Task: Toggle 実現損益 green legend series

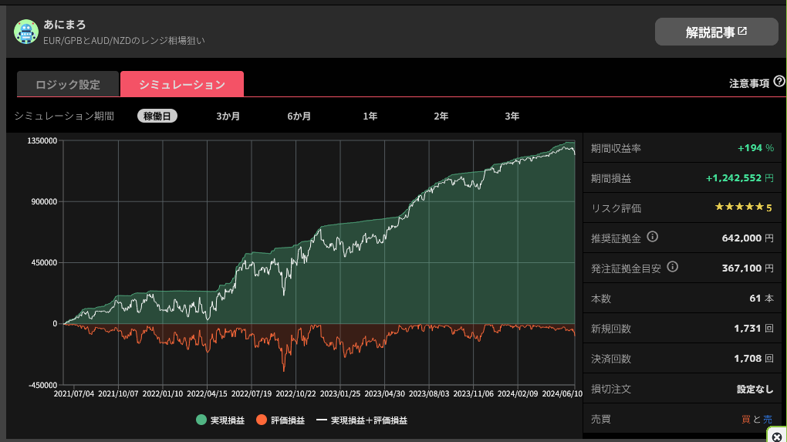Action: pyautogui.click(x=220, y=420)
